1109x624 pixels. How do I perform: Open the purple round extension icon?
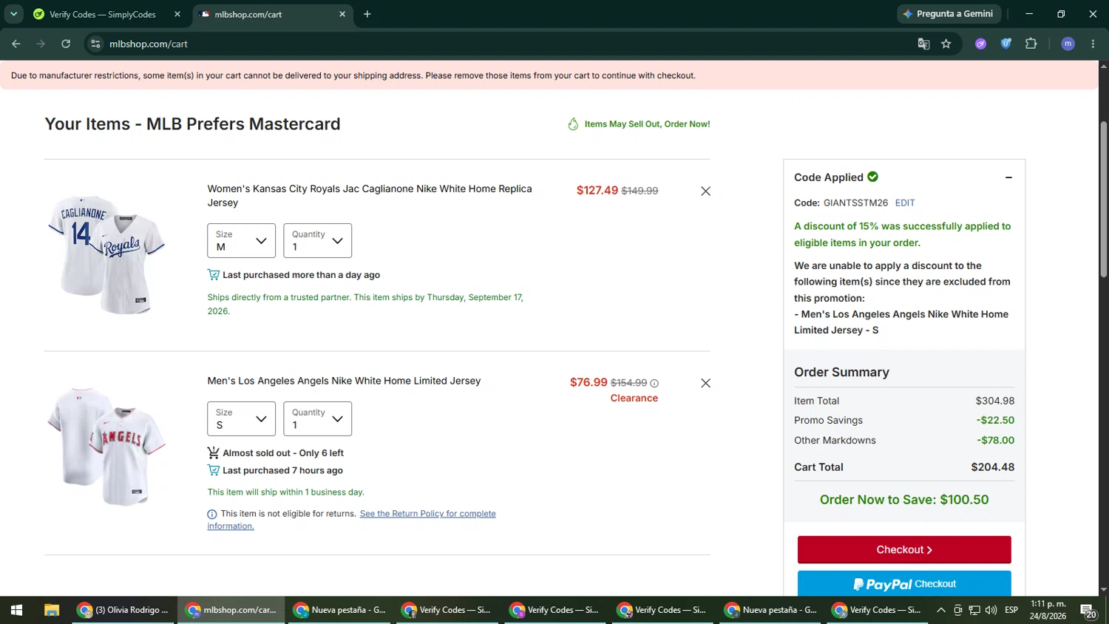click(981, 44)
